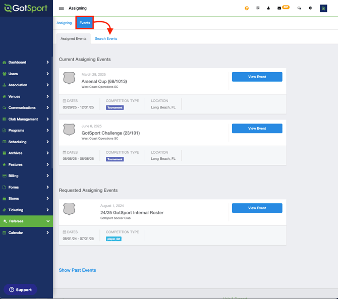The width and height of the screenshot is (338, 299).
Task: Open Ticketing in the sidebar
Action: [26, 210]
